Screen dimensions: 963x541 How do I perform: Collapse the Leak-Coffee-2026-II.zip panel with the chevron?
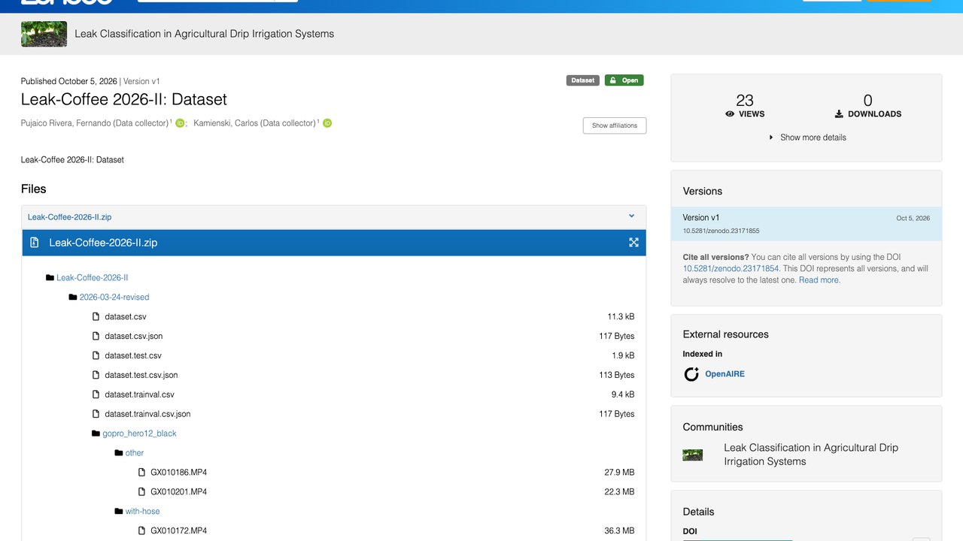(x=632, y=216)
